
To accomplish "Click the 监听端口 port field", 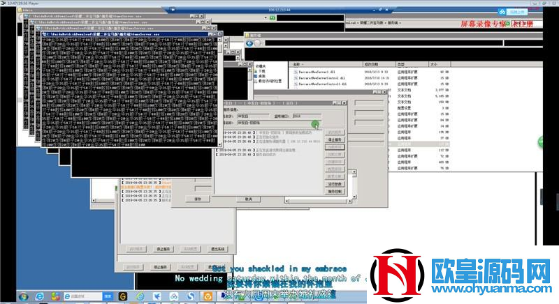I will 307,116.
